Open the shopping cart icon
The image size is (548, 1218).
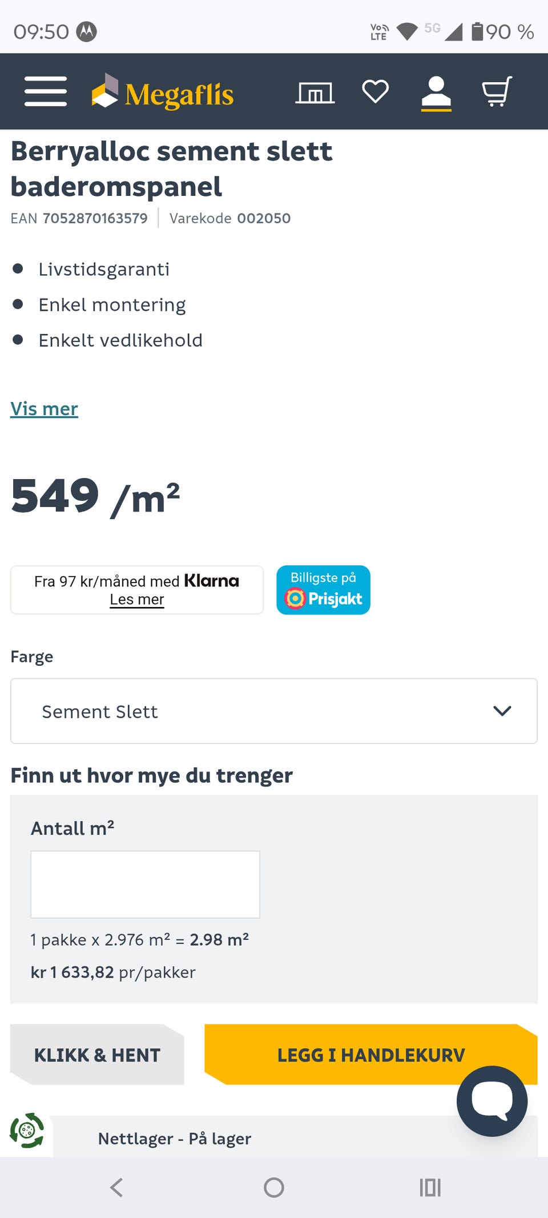pos(497,91)
